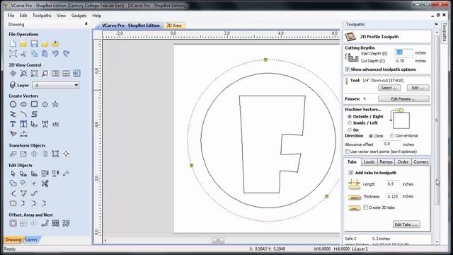The height and width of the screenshot is (255, 453).
Task: Click the horizontal scrollbar thumb under canvas
Action: (x=218, y=240)
